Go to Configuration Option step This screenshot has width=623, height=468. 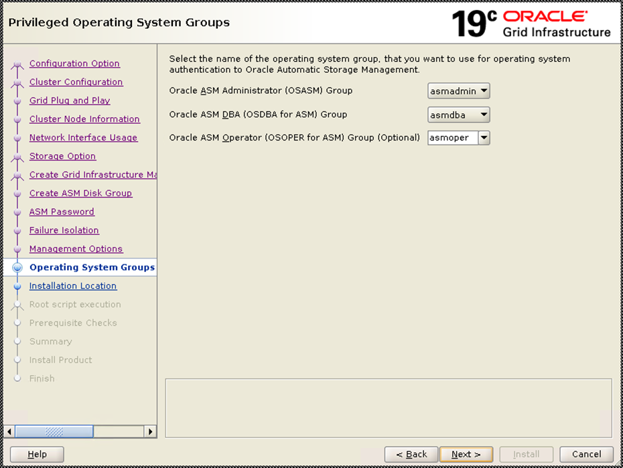74,64
